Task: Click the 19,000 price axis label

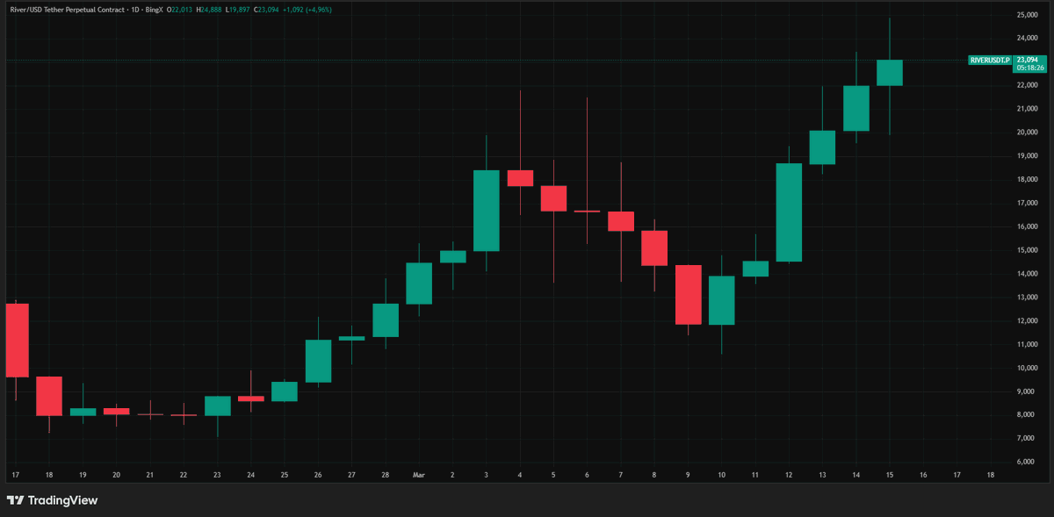Action: [1027, 155]
